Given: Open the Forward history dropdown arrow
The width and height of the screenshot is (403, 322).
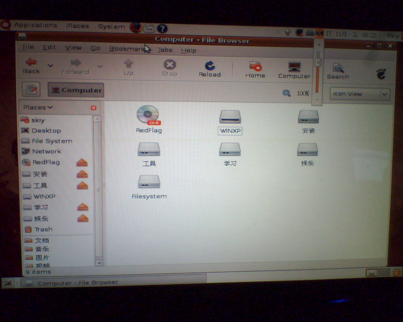Looking at the screenshot, I should click(x=100, y=66).
